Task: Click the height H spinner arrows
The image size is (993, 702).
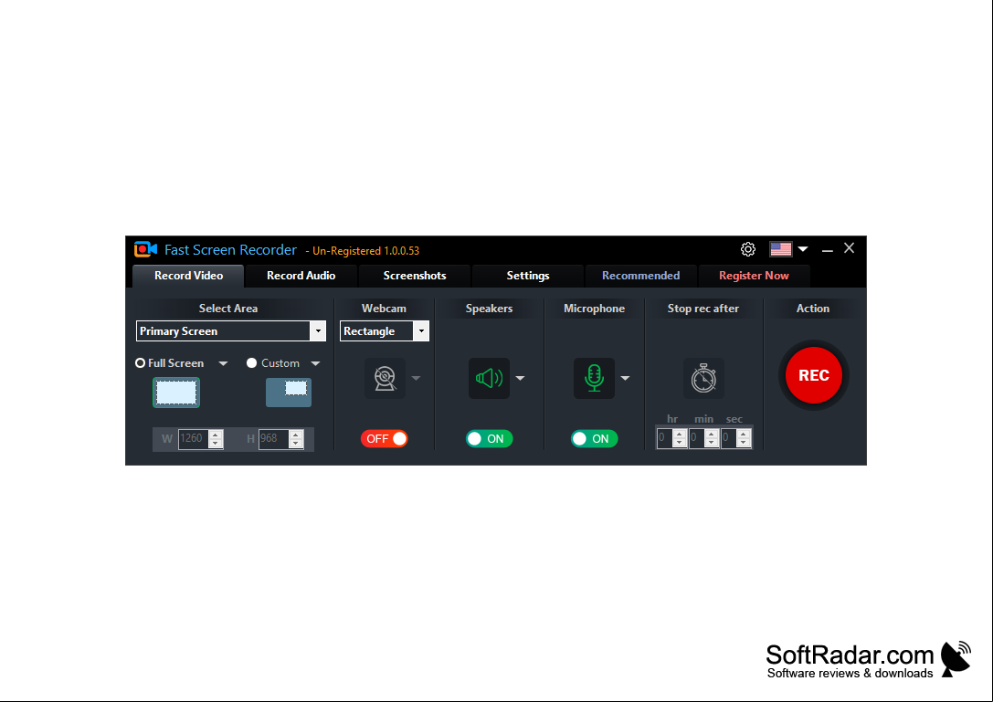Action: (296, 439)
